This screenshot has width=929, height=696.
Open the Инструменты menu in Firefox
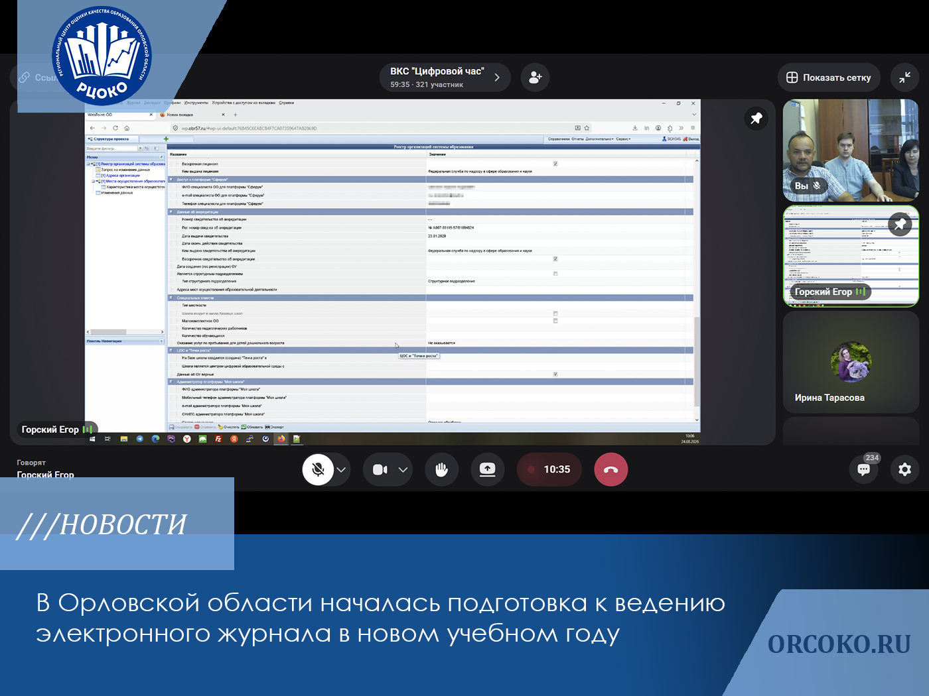pyautogui.click(x=196, y=103)
